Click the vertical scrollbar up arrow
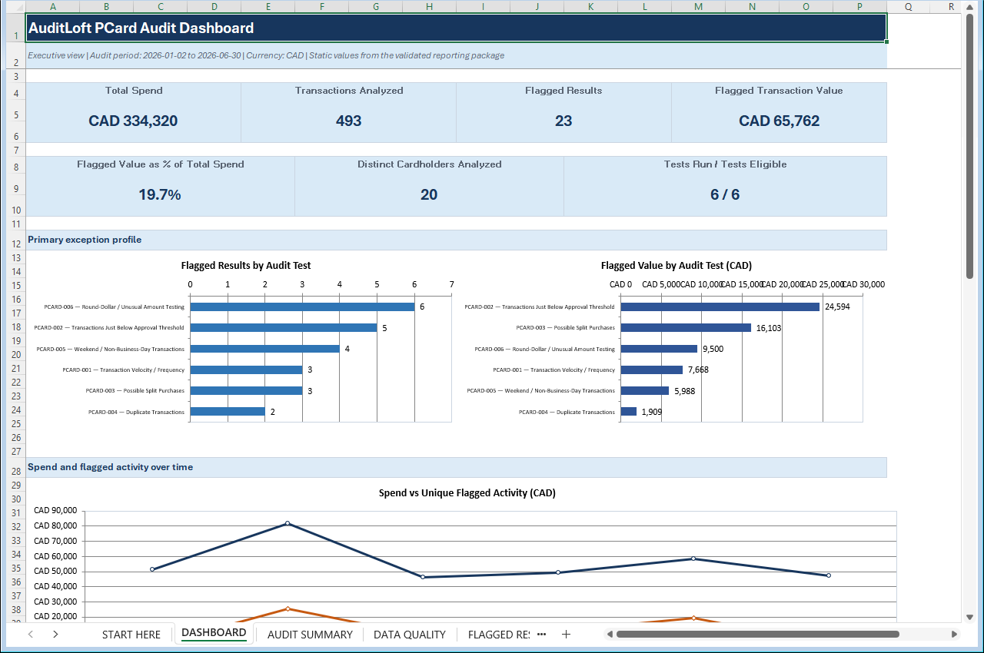 click(x=969, y=6)
